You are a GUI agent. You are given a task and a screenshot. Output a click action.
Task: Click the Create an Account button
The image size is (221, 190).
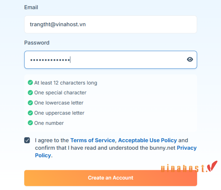[x=111, y=178]
